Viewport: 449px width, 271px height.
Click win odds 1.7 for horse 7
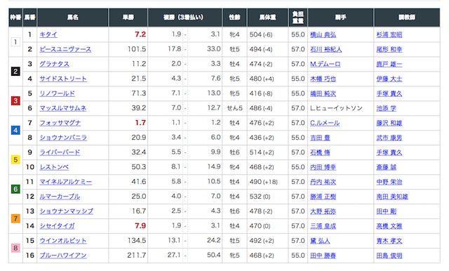pyautogui.click(x=140, y=123)
